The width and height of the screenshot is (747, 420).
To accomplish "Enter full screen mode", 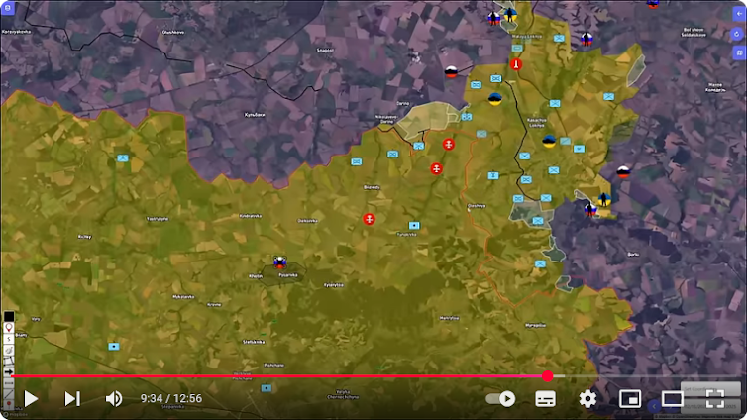I will tap(715, 399).
